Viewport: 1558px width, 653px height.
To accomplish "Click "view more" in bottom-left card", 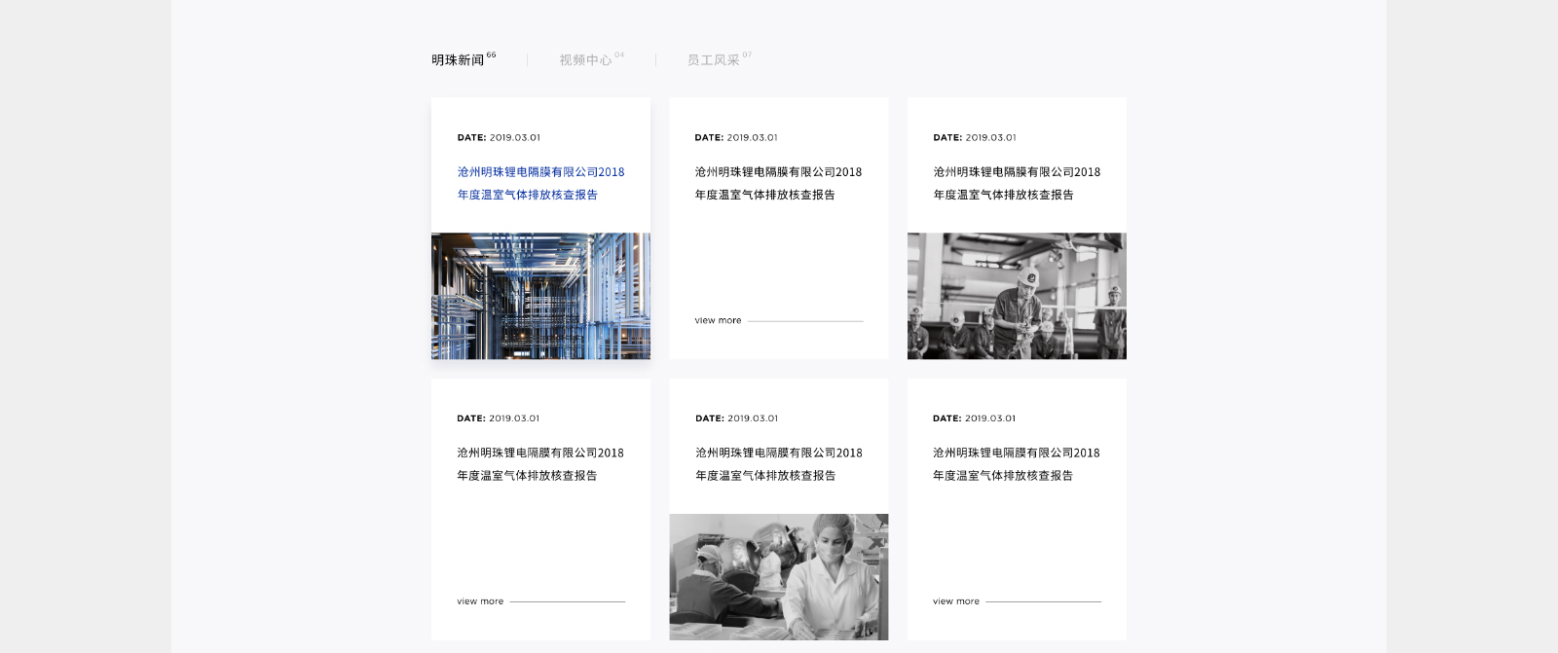I will click(x=480, y=601).
